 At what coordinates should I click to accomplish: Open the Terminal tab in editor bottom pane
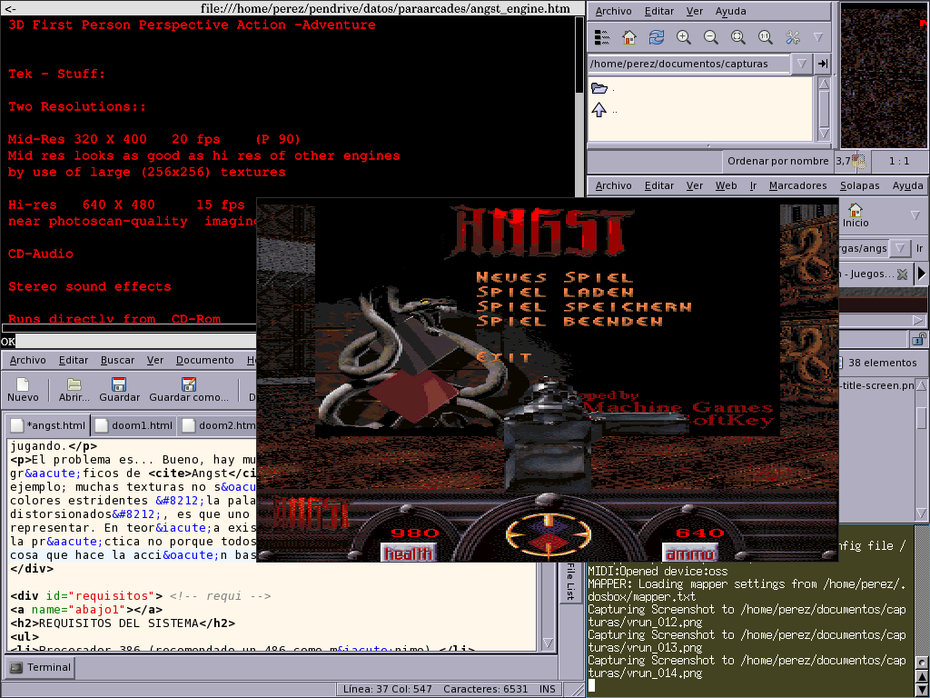coord(40,667)
